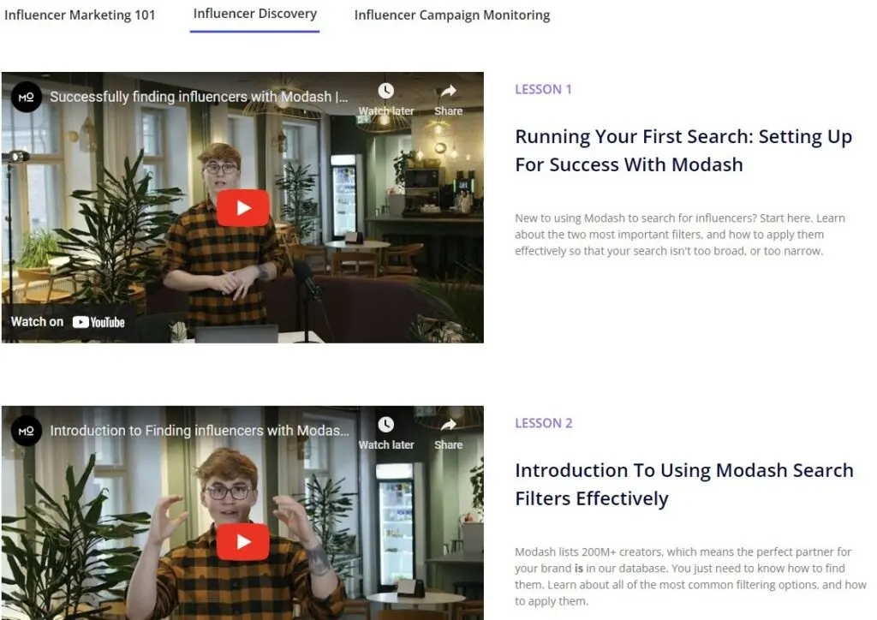The image size is (877, 620).
Task: Open Influencer Campaign Monitoring tab
Action: [452, 15]
